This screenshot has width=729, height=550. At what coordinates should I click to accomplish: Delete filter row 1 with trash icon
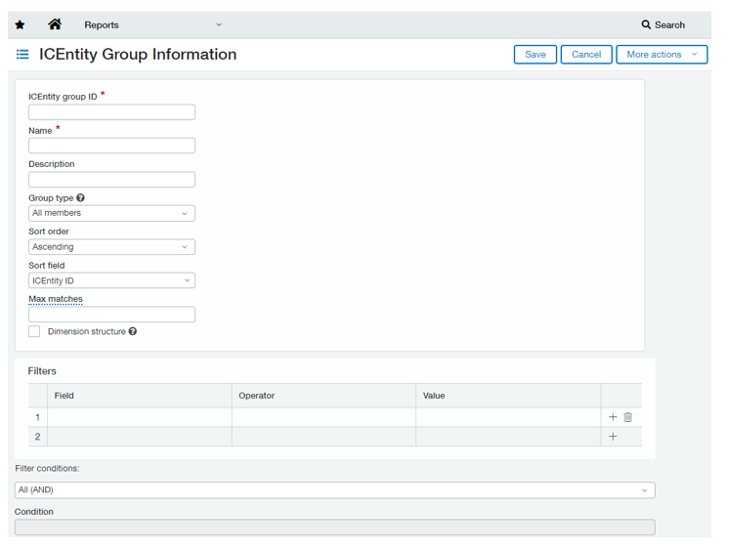[x=628, y=417]
